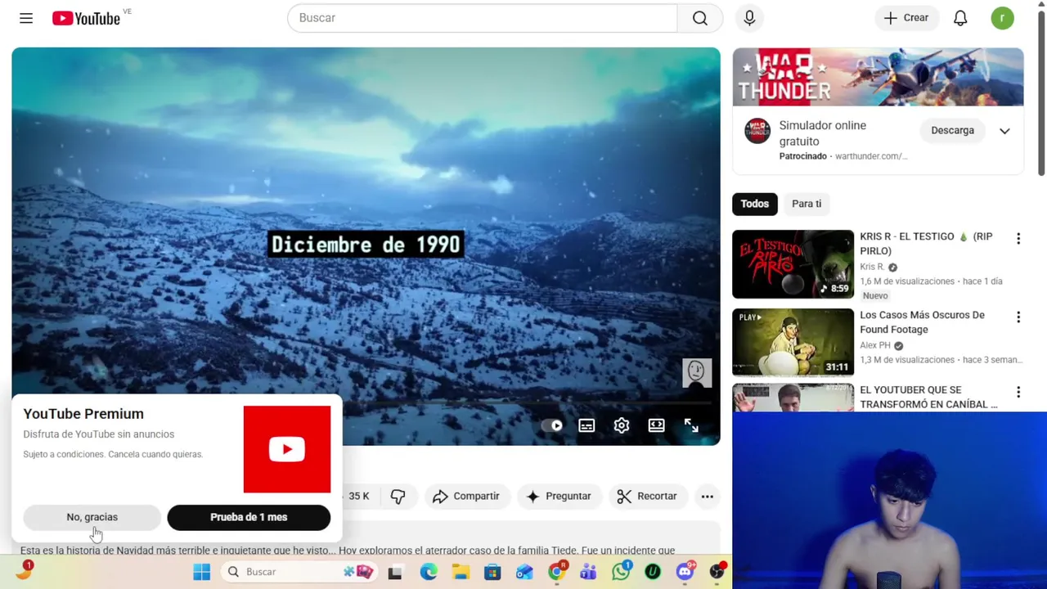The height and width of the screenshot is (589, 1047).
Task: Click the YouTube Premium red logo image
Action: [x=287, y=449]
